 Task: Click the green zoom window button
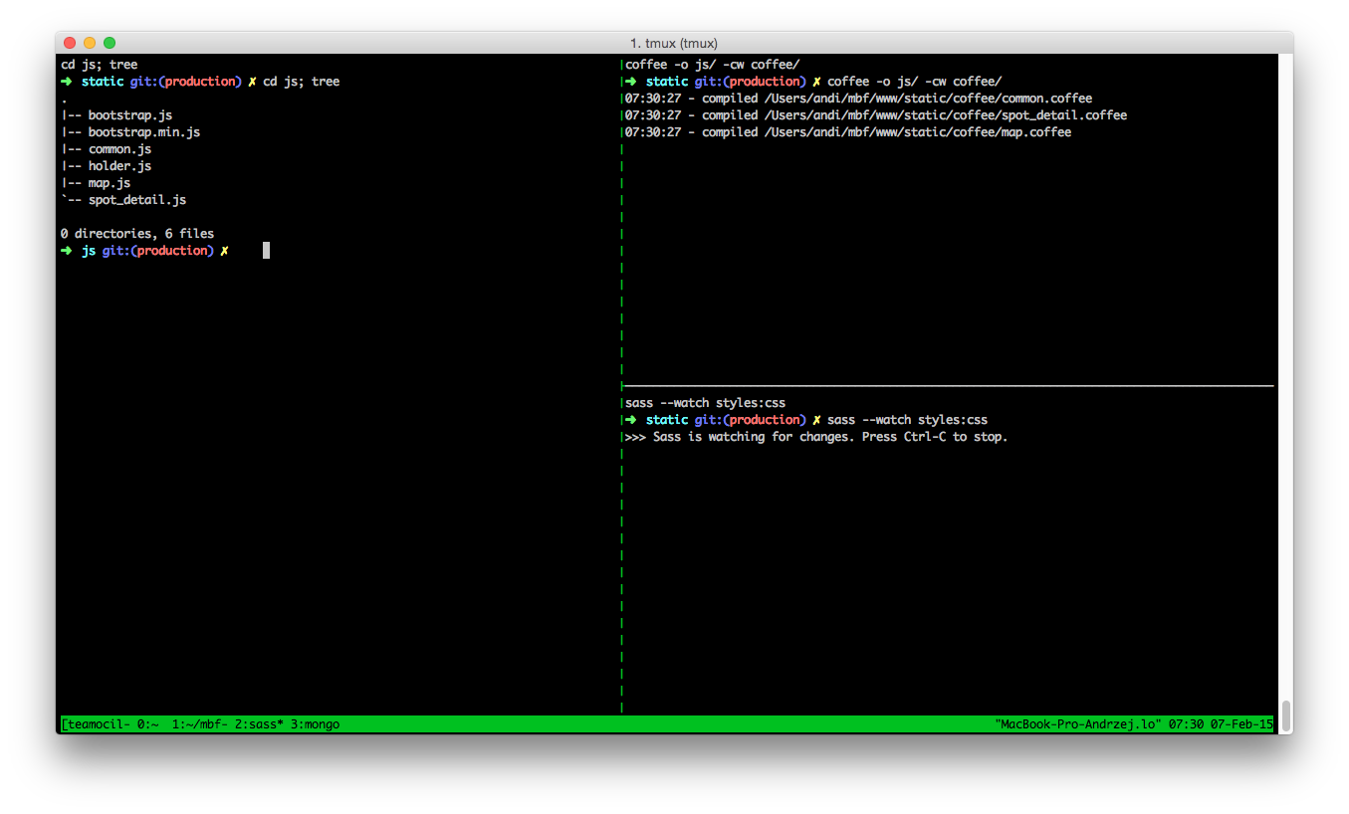point(110,43)
